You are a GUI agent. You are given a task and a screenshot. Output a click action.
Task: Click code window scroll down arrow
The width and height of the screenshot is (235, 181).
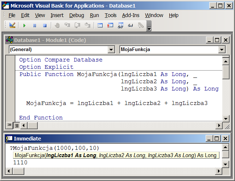tap(226, 119)
